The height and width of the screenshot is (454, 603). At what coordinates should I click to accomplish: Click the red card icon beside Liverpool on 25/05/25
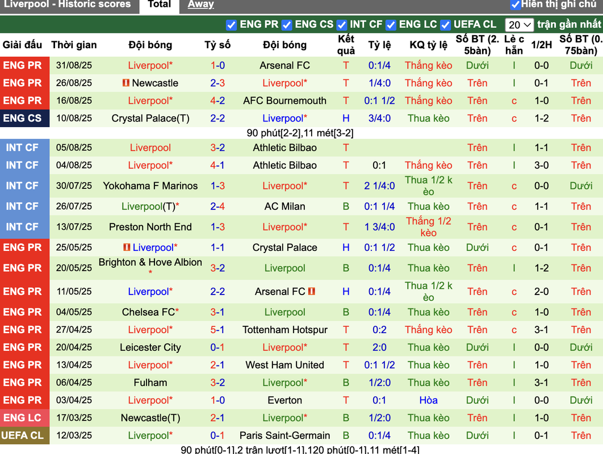point(127,247)
